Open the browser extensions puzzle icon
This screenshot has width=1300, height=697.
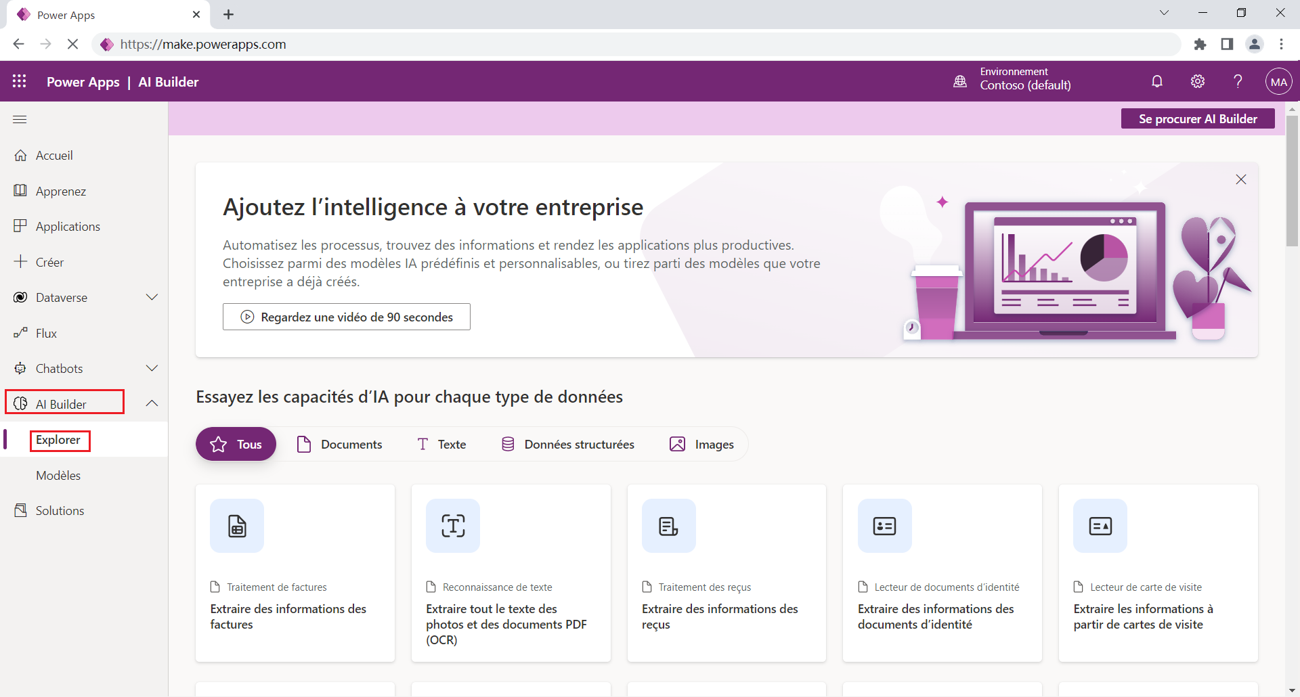pos(1200,44)
